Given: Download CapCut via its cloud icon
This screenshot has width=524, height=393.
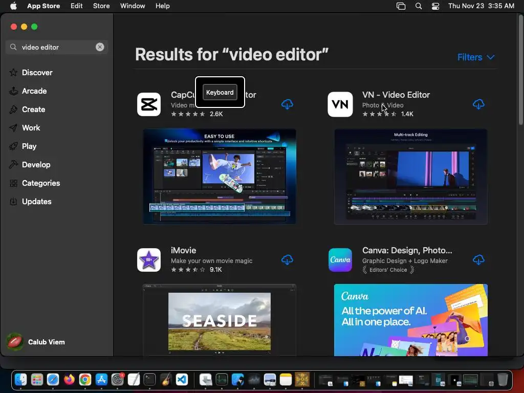Looking at the screenshot, I should tap(287, 104).
